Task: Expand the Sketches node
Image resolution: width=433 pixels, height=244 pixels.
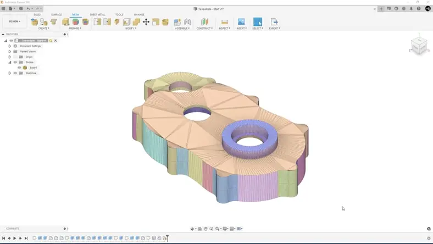Action: (x=10, y=73)
